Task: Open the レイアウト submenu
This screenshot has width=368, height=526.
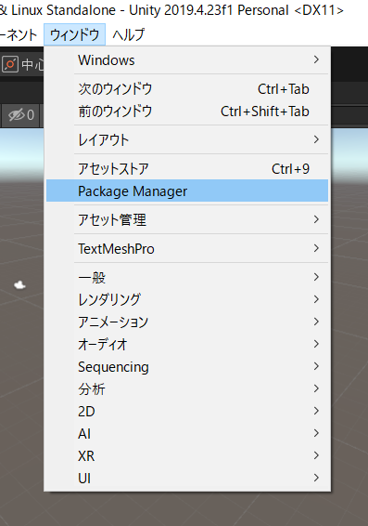Action: (x=187, y=140)
